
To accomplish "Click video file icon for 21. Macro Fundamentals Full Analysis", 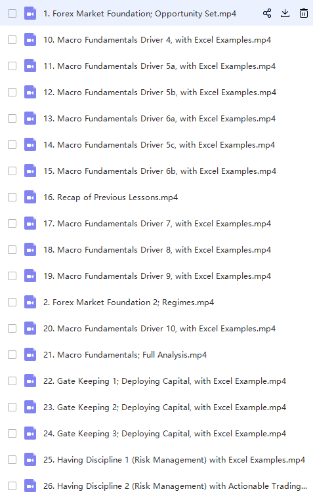I will point(30,354).
